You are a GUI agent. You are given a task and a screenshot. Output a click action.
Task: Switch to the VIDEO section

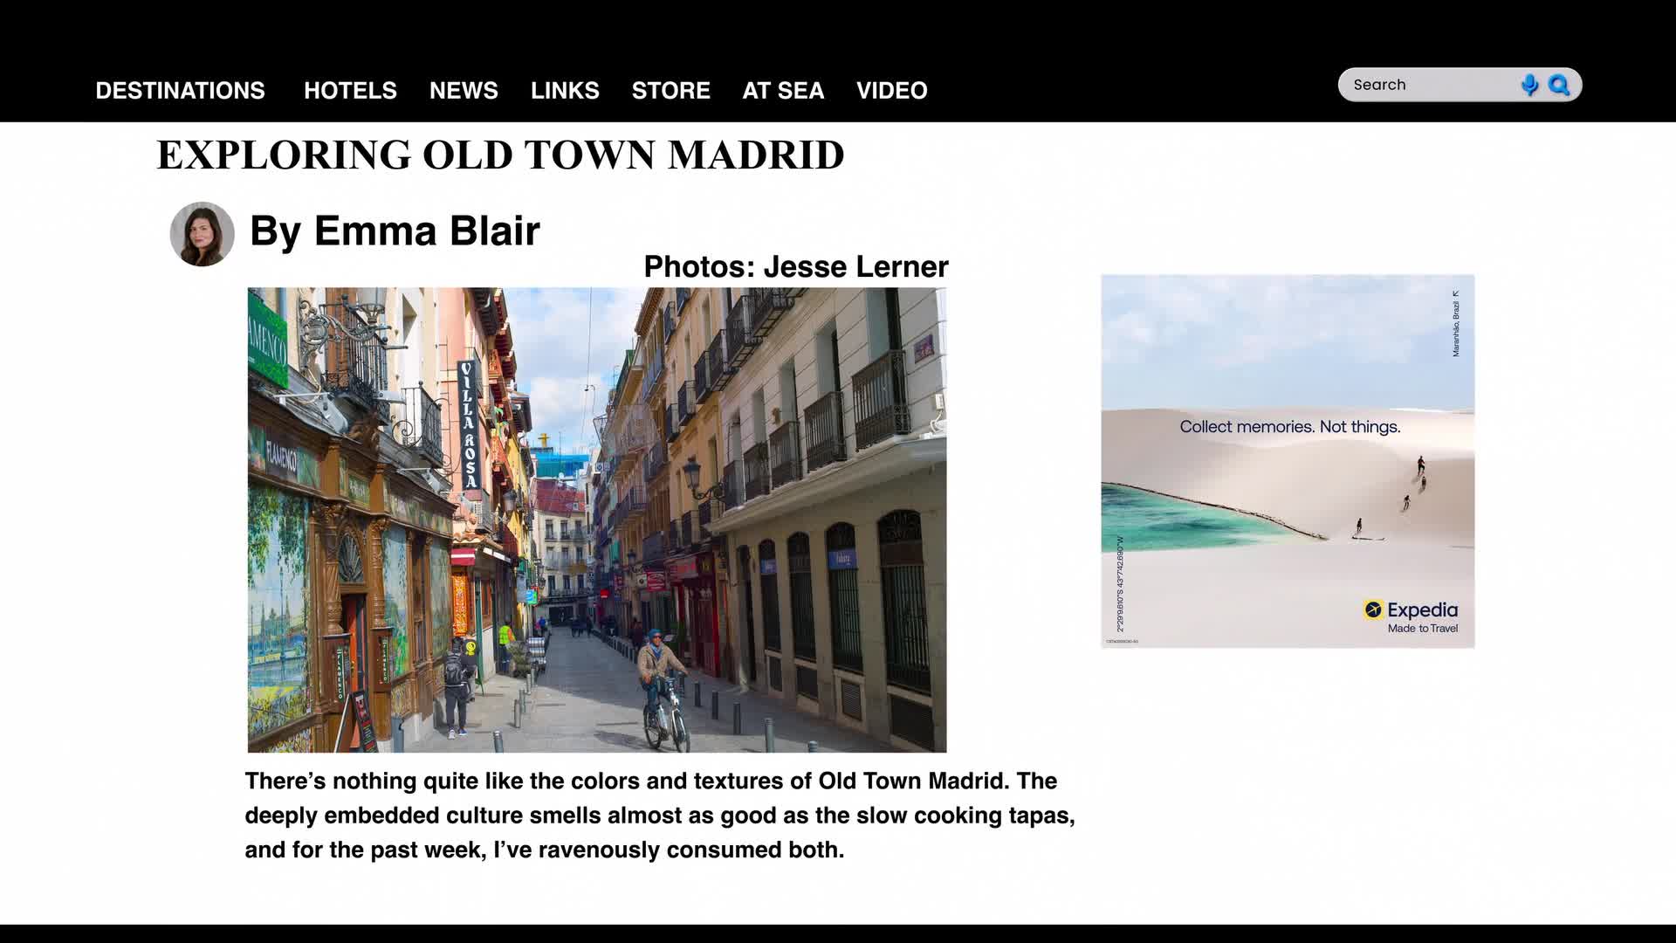[891, 91]
